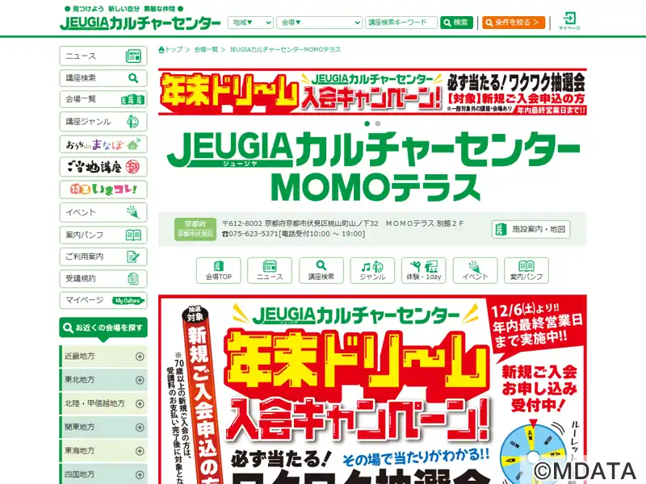Open 案内パンフ tab in venue menu
The height and width of the screenshot is (484, 646).
526,270
